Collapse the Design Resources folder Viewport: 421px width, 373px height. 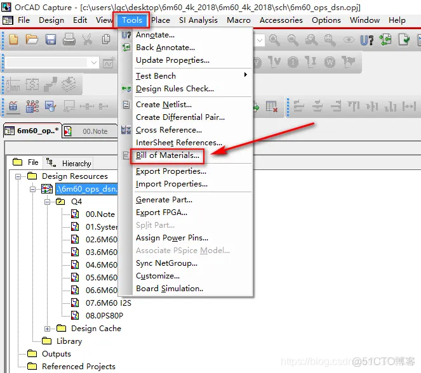18,176
